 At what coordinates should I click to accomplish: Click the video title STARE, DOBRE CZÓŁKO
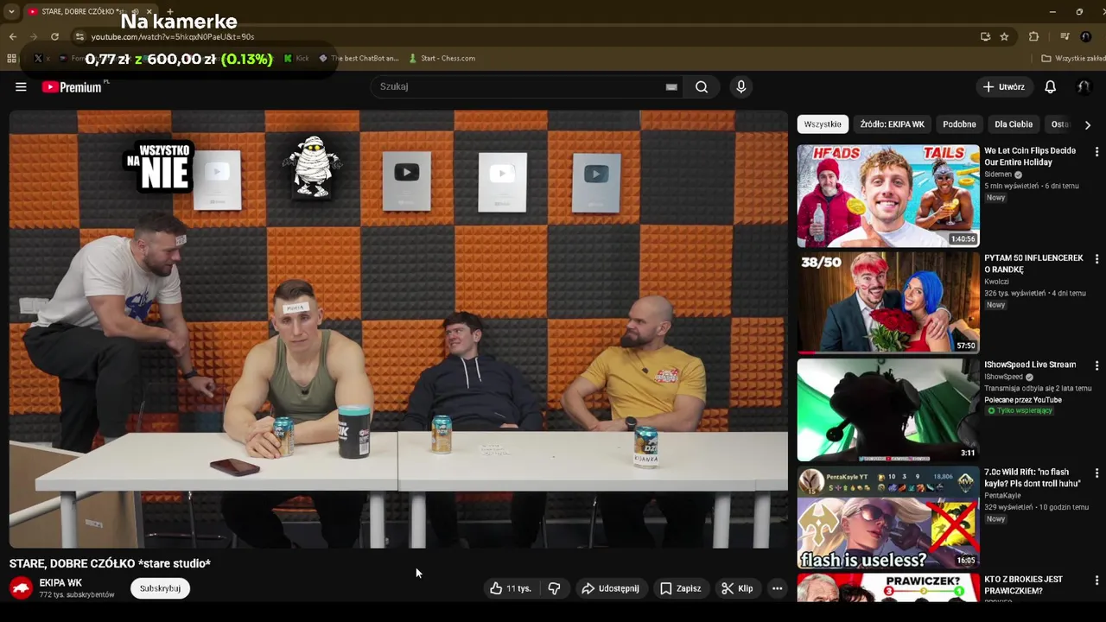click(x=110, y=563)
